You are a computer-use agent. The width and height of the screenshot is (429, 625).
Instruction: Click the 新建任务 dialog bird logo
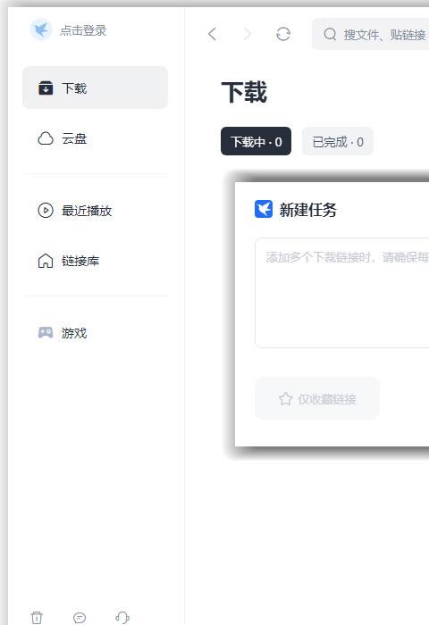click(264, 209)
